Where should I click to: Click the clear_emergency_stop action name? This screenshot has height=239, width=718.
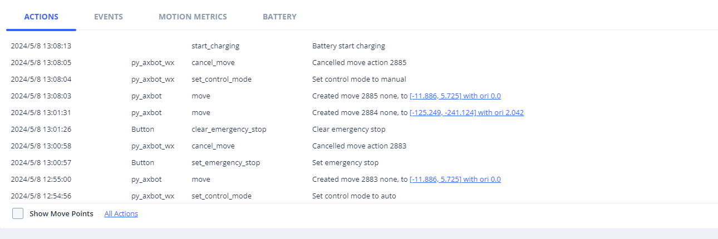point(229,129)
